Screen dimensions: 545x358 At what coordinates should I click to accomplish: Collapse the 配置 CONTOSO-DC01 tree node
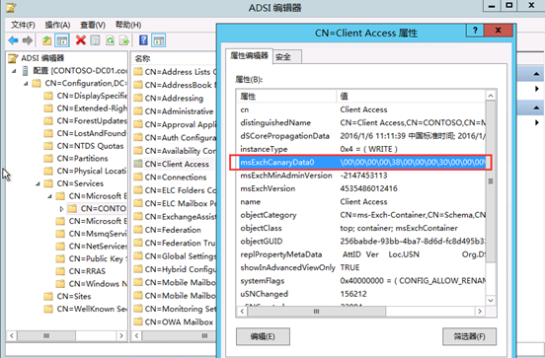tap(14, 71)
